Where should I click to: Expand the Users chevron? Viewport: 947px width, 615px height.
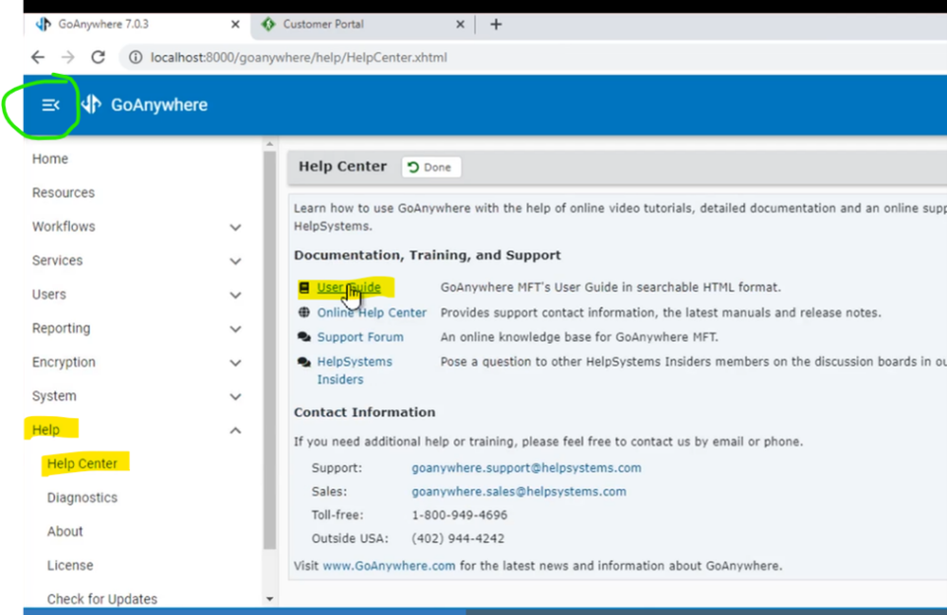tap(236, 295)
